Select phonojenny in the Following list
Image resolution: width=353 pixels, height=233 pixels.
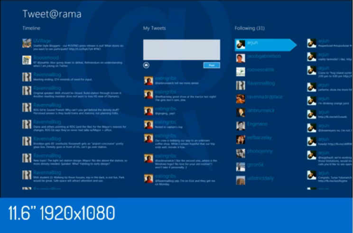coord(266,153)
